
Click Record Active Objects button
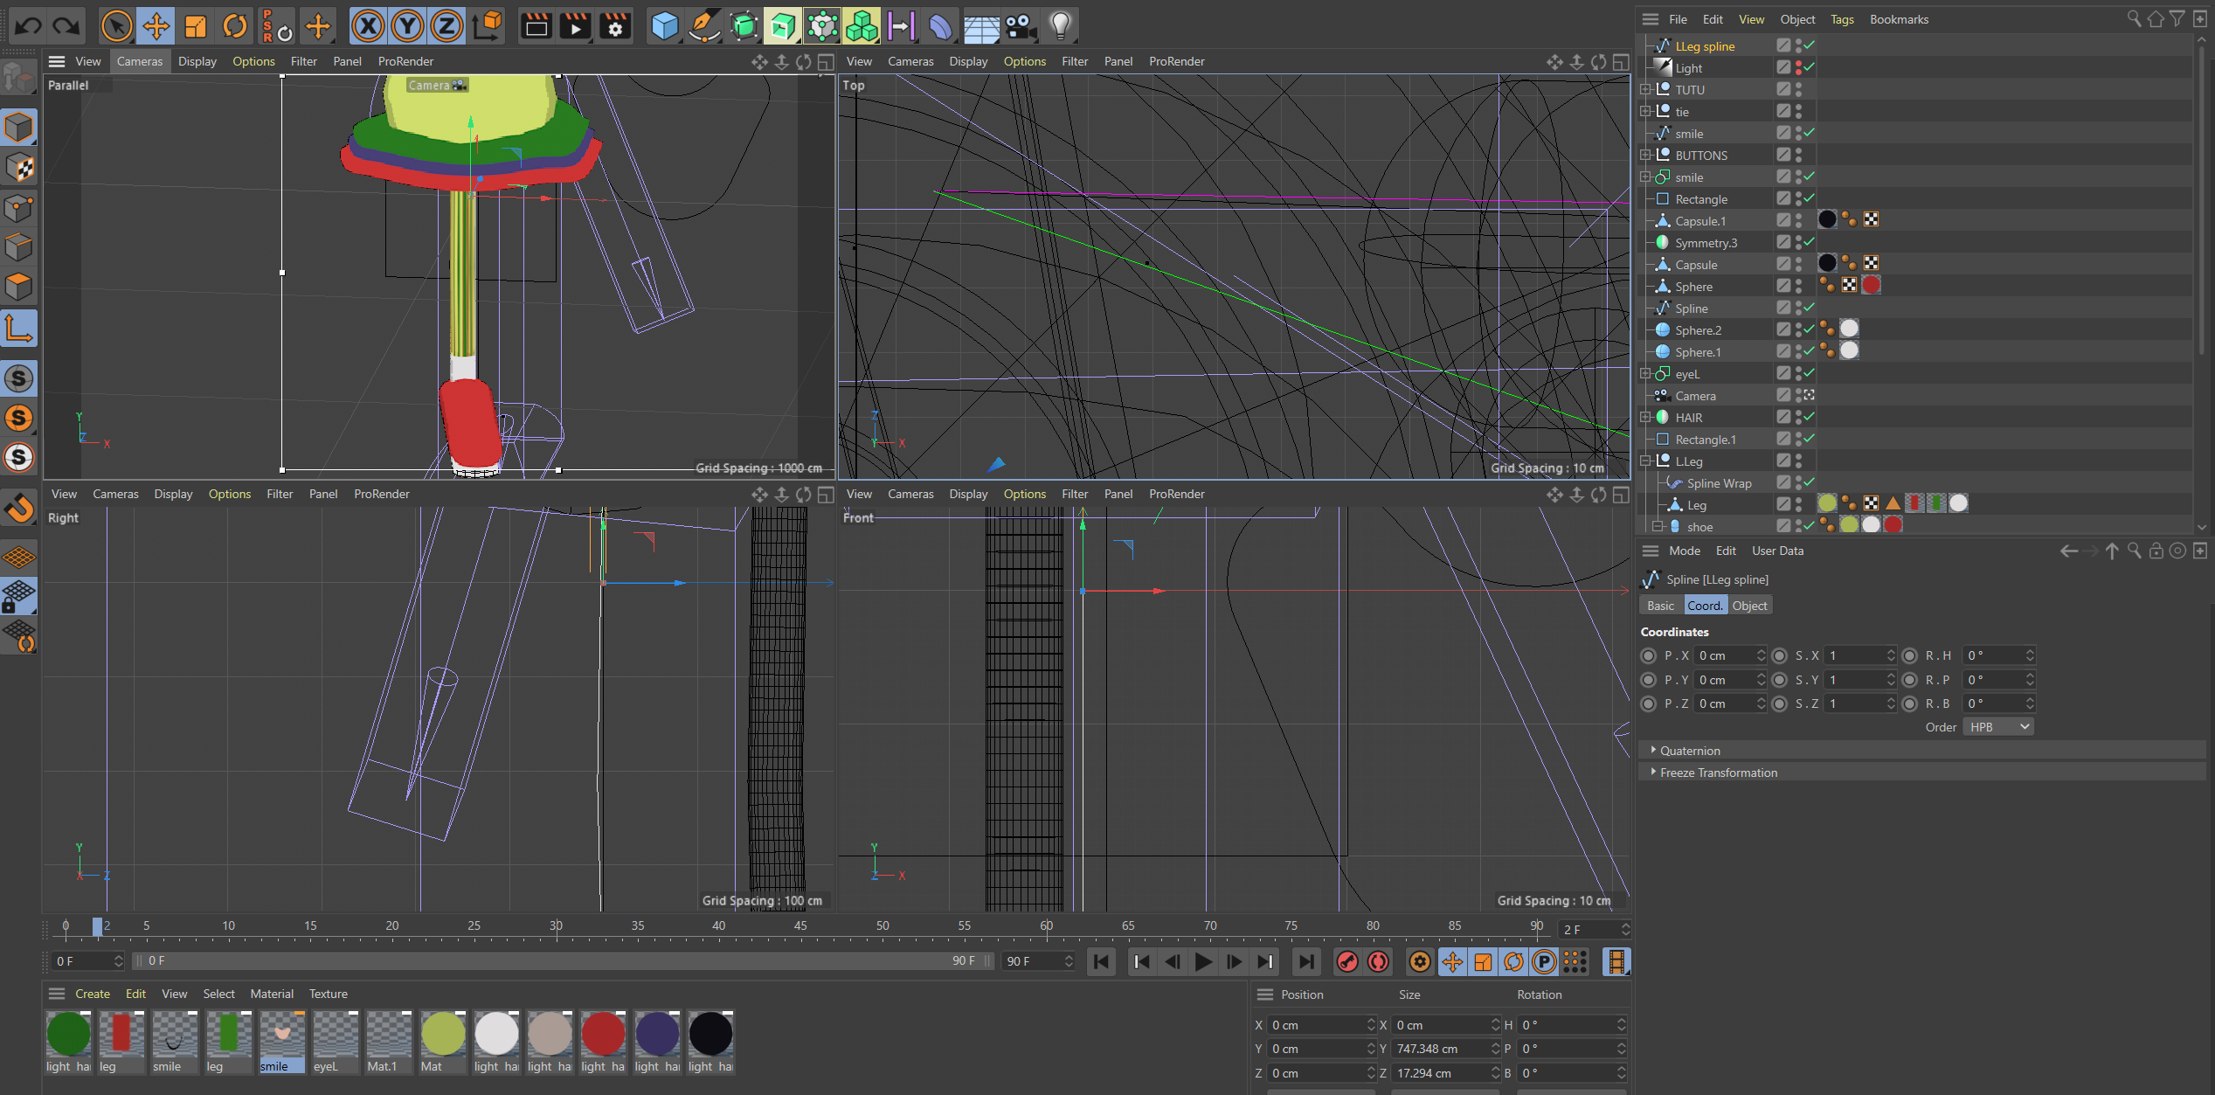click(x=1346, y=962)
